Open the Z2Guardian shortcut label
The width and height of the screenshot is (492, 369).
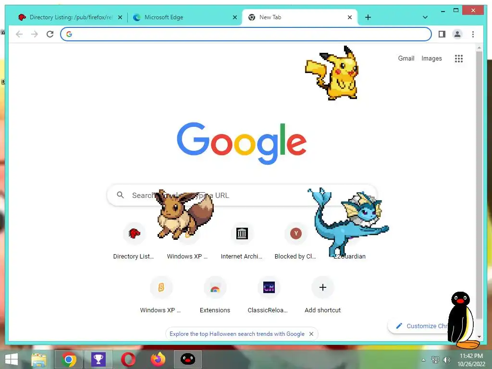tap(349, 257)
